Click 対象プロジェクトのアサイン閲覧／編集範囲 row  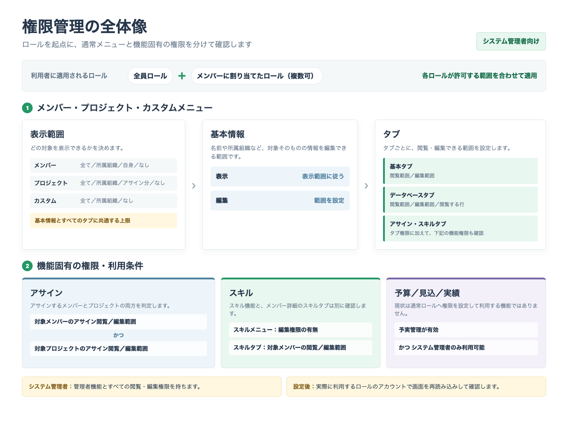pos(118,349)
